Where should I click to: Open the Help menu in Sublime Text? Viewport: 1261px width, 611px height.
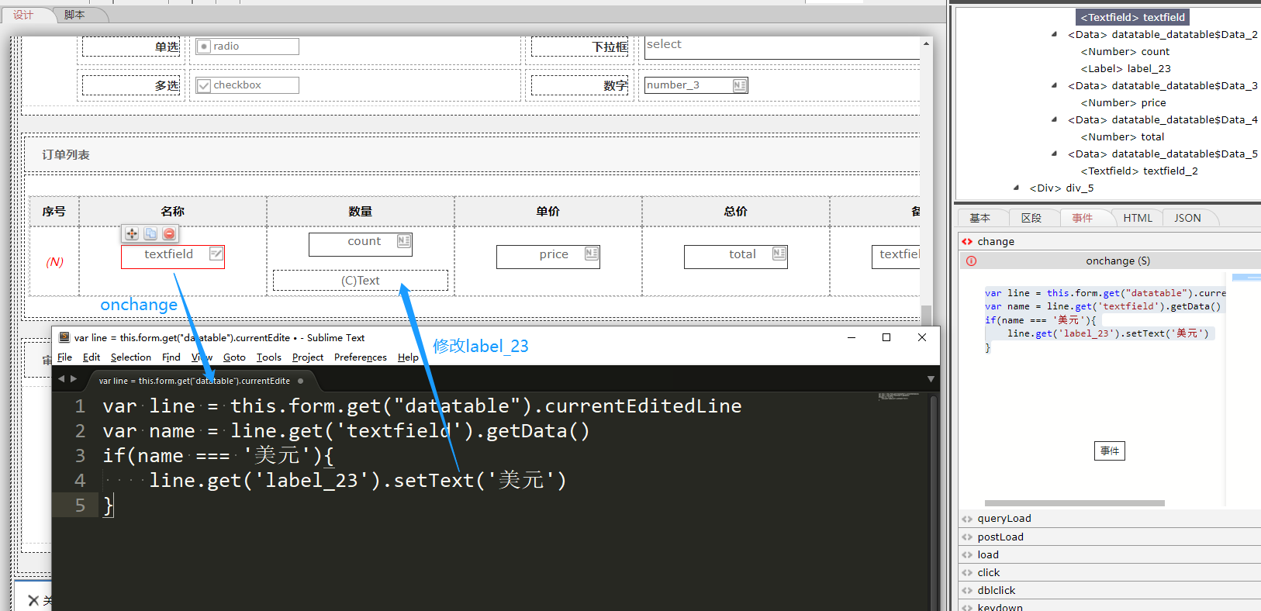(408, 357)
